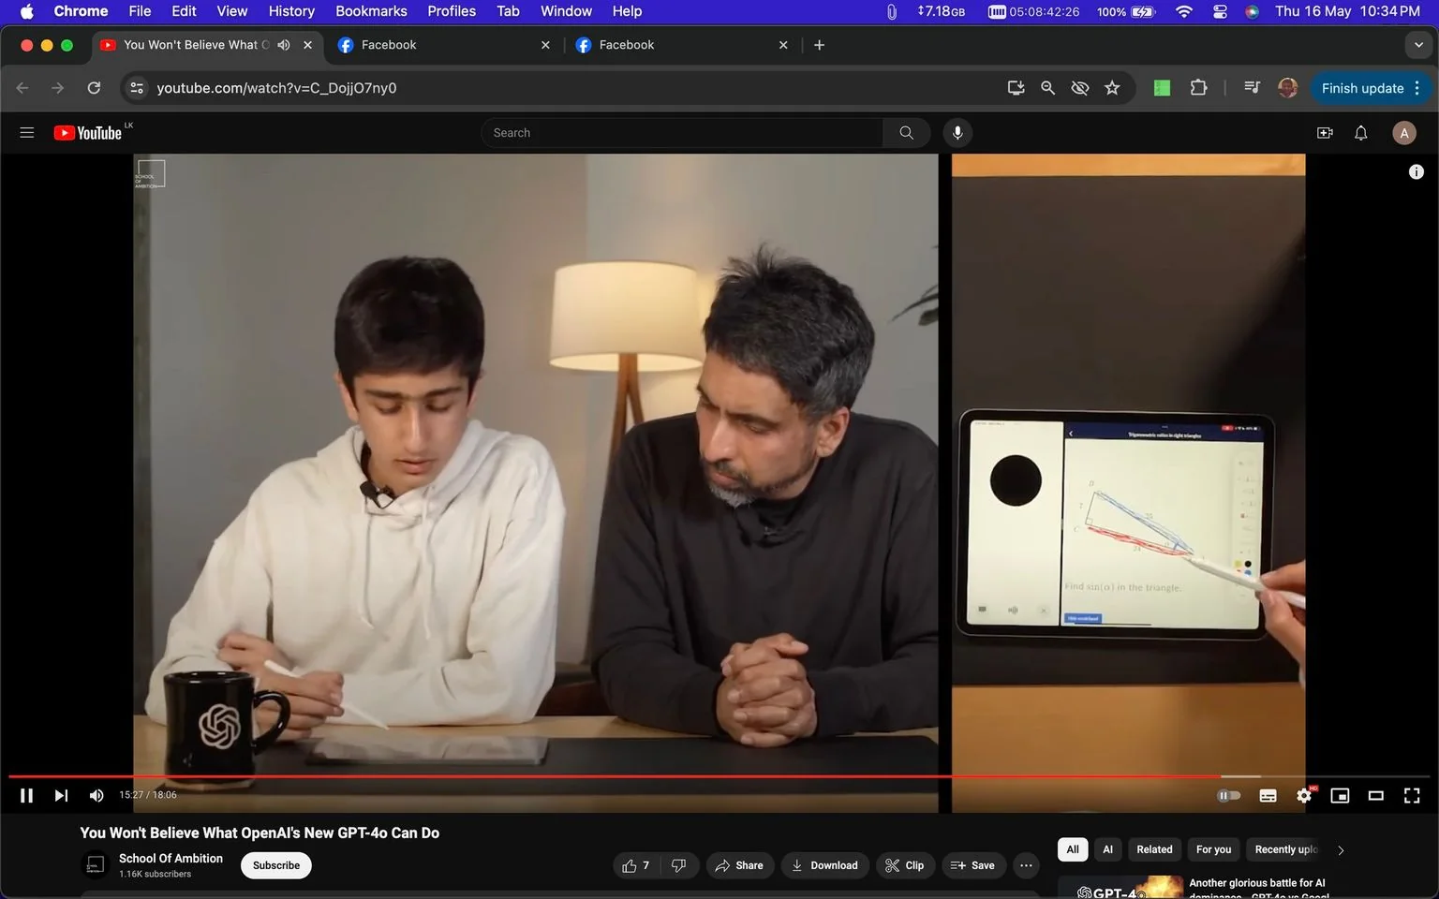1439x899 pixels.
Task: Open Chrome extensions puzzle menu
Action: point(1198,88)
